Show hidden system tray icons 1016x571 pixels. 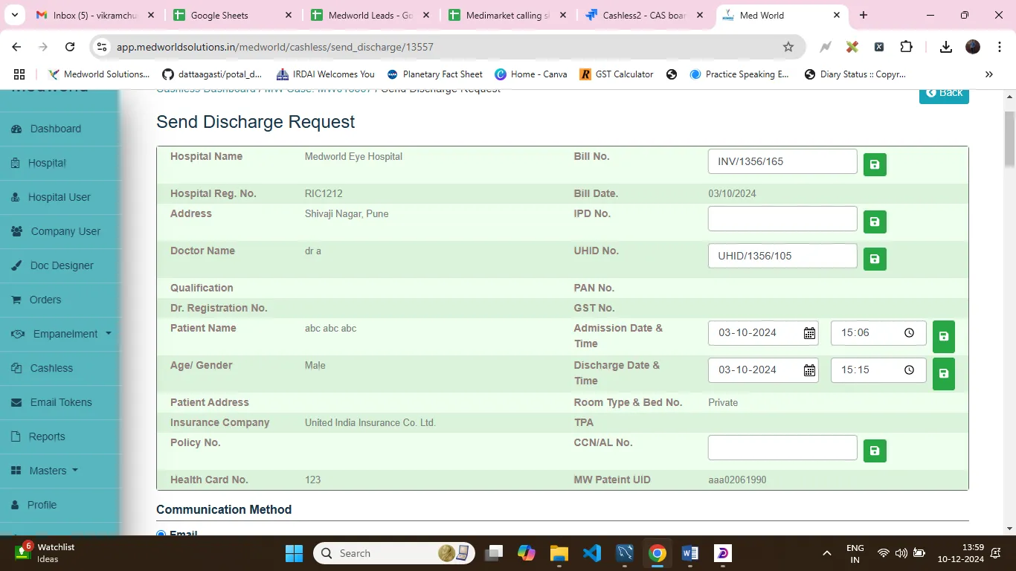tap(826, 553)
